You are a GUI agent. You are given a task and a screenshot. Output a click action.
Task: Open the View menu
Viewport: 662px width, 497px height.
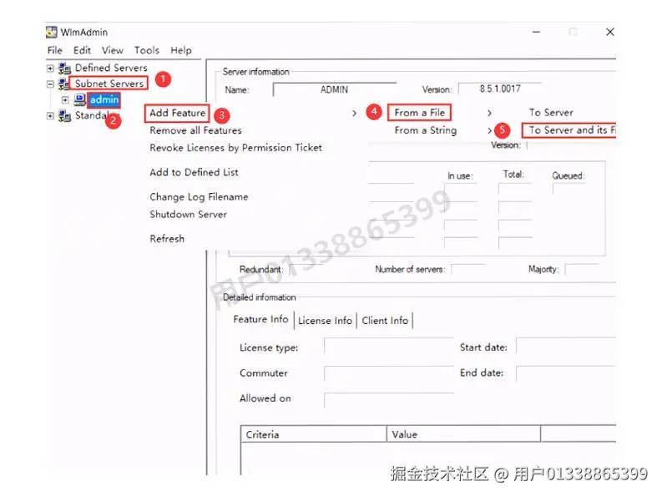[113, 50]
